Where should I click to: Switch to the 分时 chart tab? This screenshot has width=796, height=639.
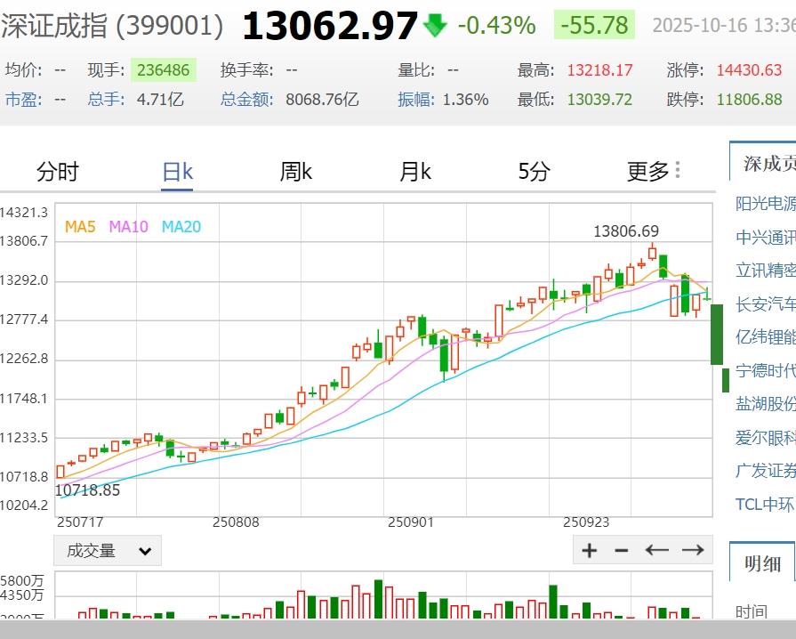point(58,171)
